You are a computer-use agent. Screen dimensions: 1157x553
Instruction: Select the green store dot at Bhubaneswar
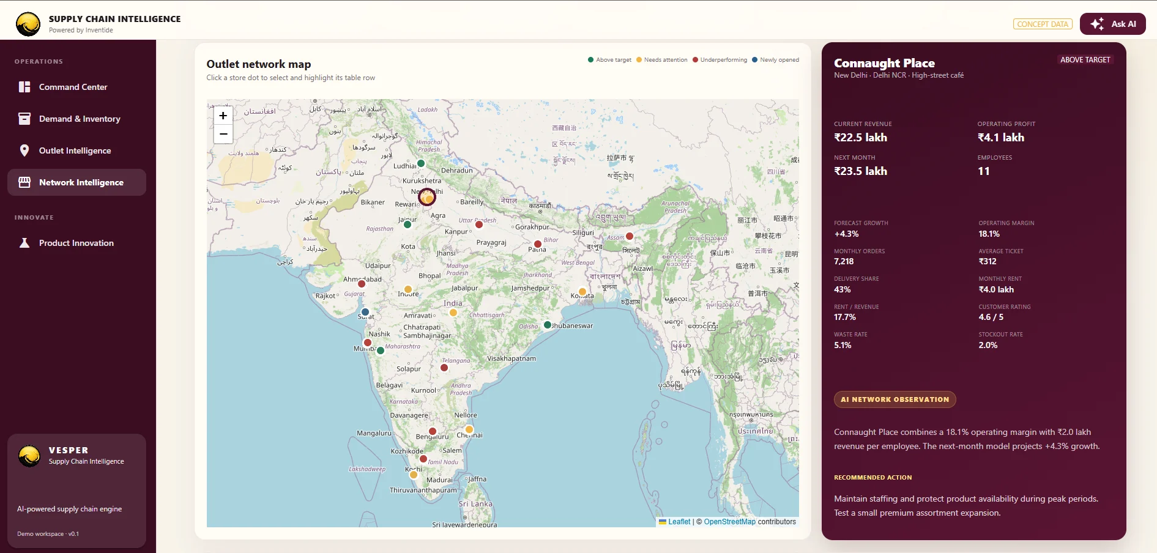548,325
